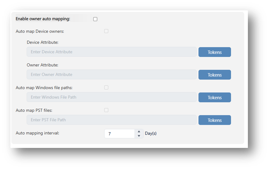Enable the owner auto mapping checkbox
This screenshot has height=169, width=269.
click(x=95, y=19)
